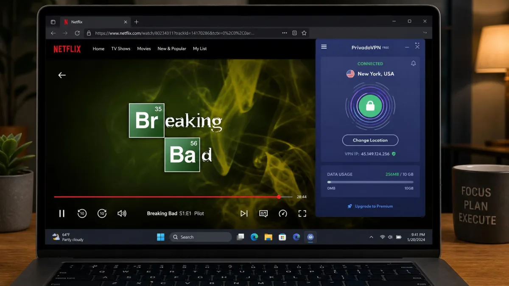
Task: Close the Netflix browser tab
Action: tap(125, 22)
